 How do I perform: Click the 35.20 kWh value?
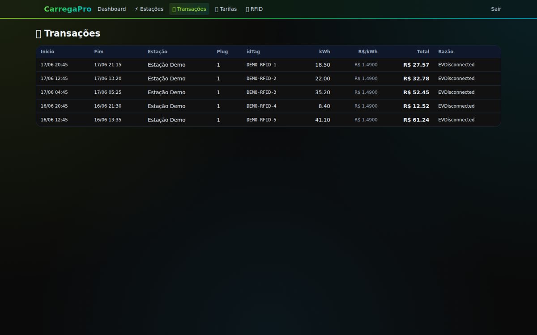tap(323, 92)
